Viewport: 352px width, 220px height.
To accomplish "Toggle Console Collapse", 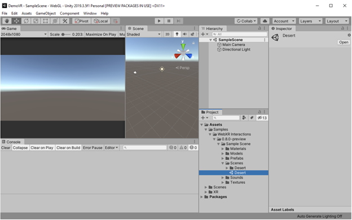I will pos(20,148).
